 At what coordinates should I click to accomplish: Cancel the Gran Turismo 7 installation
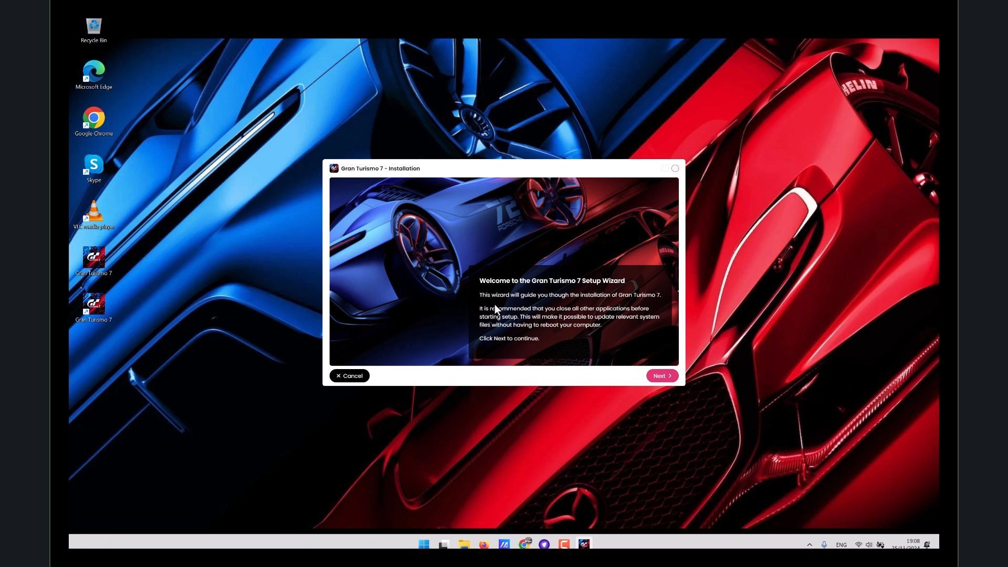[x=350, y=376]
